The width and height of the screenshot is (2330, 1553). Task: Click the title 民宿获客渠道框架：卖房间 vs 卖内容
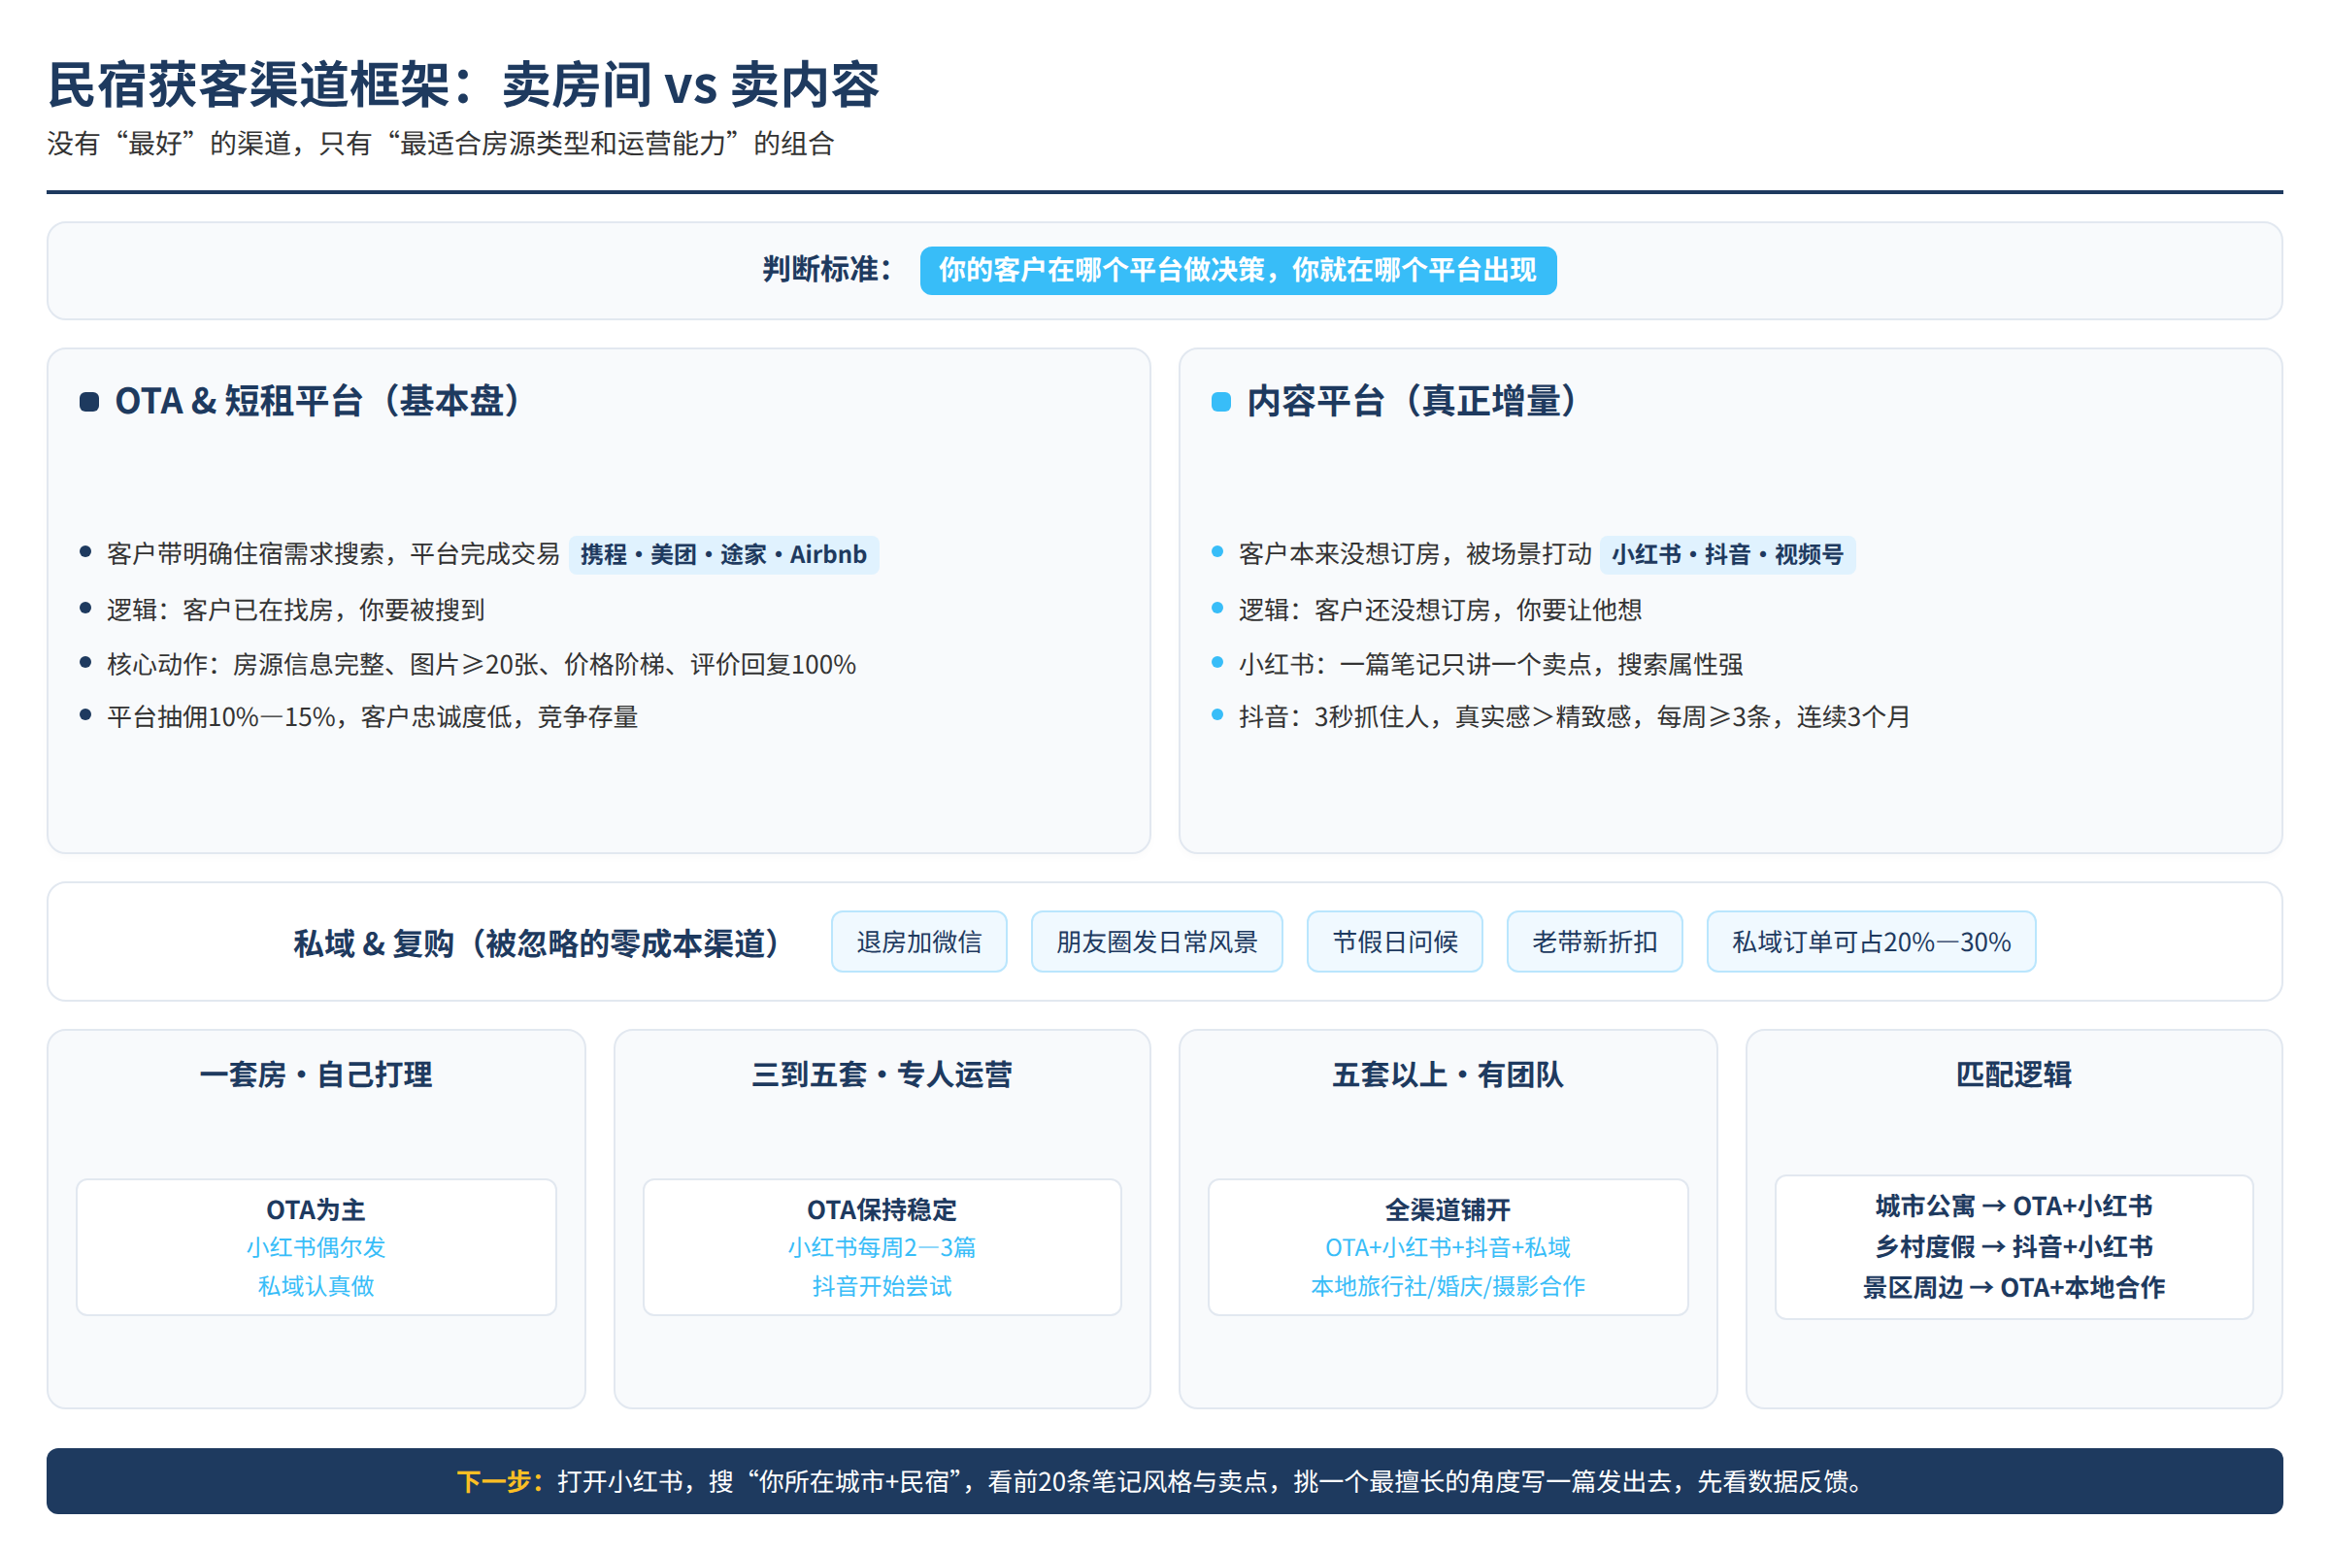click(x=464, y=84)
